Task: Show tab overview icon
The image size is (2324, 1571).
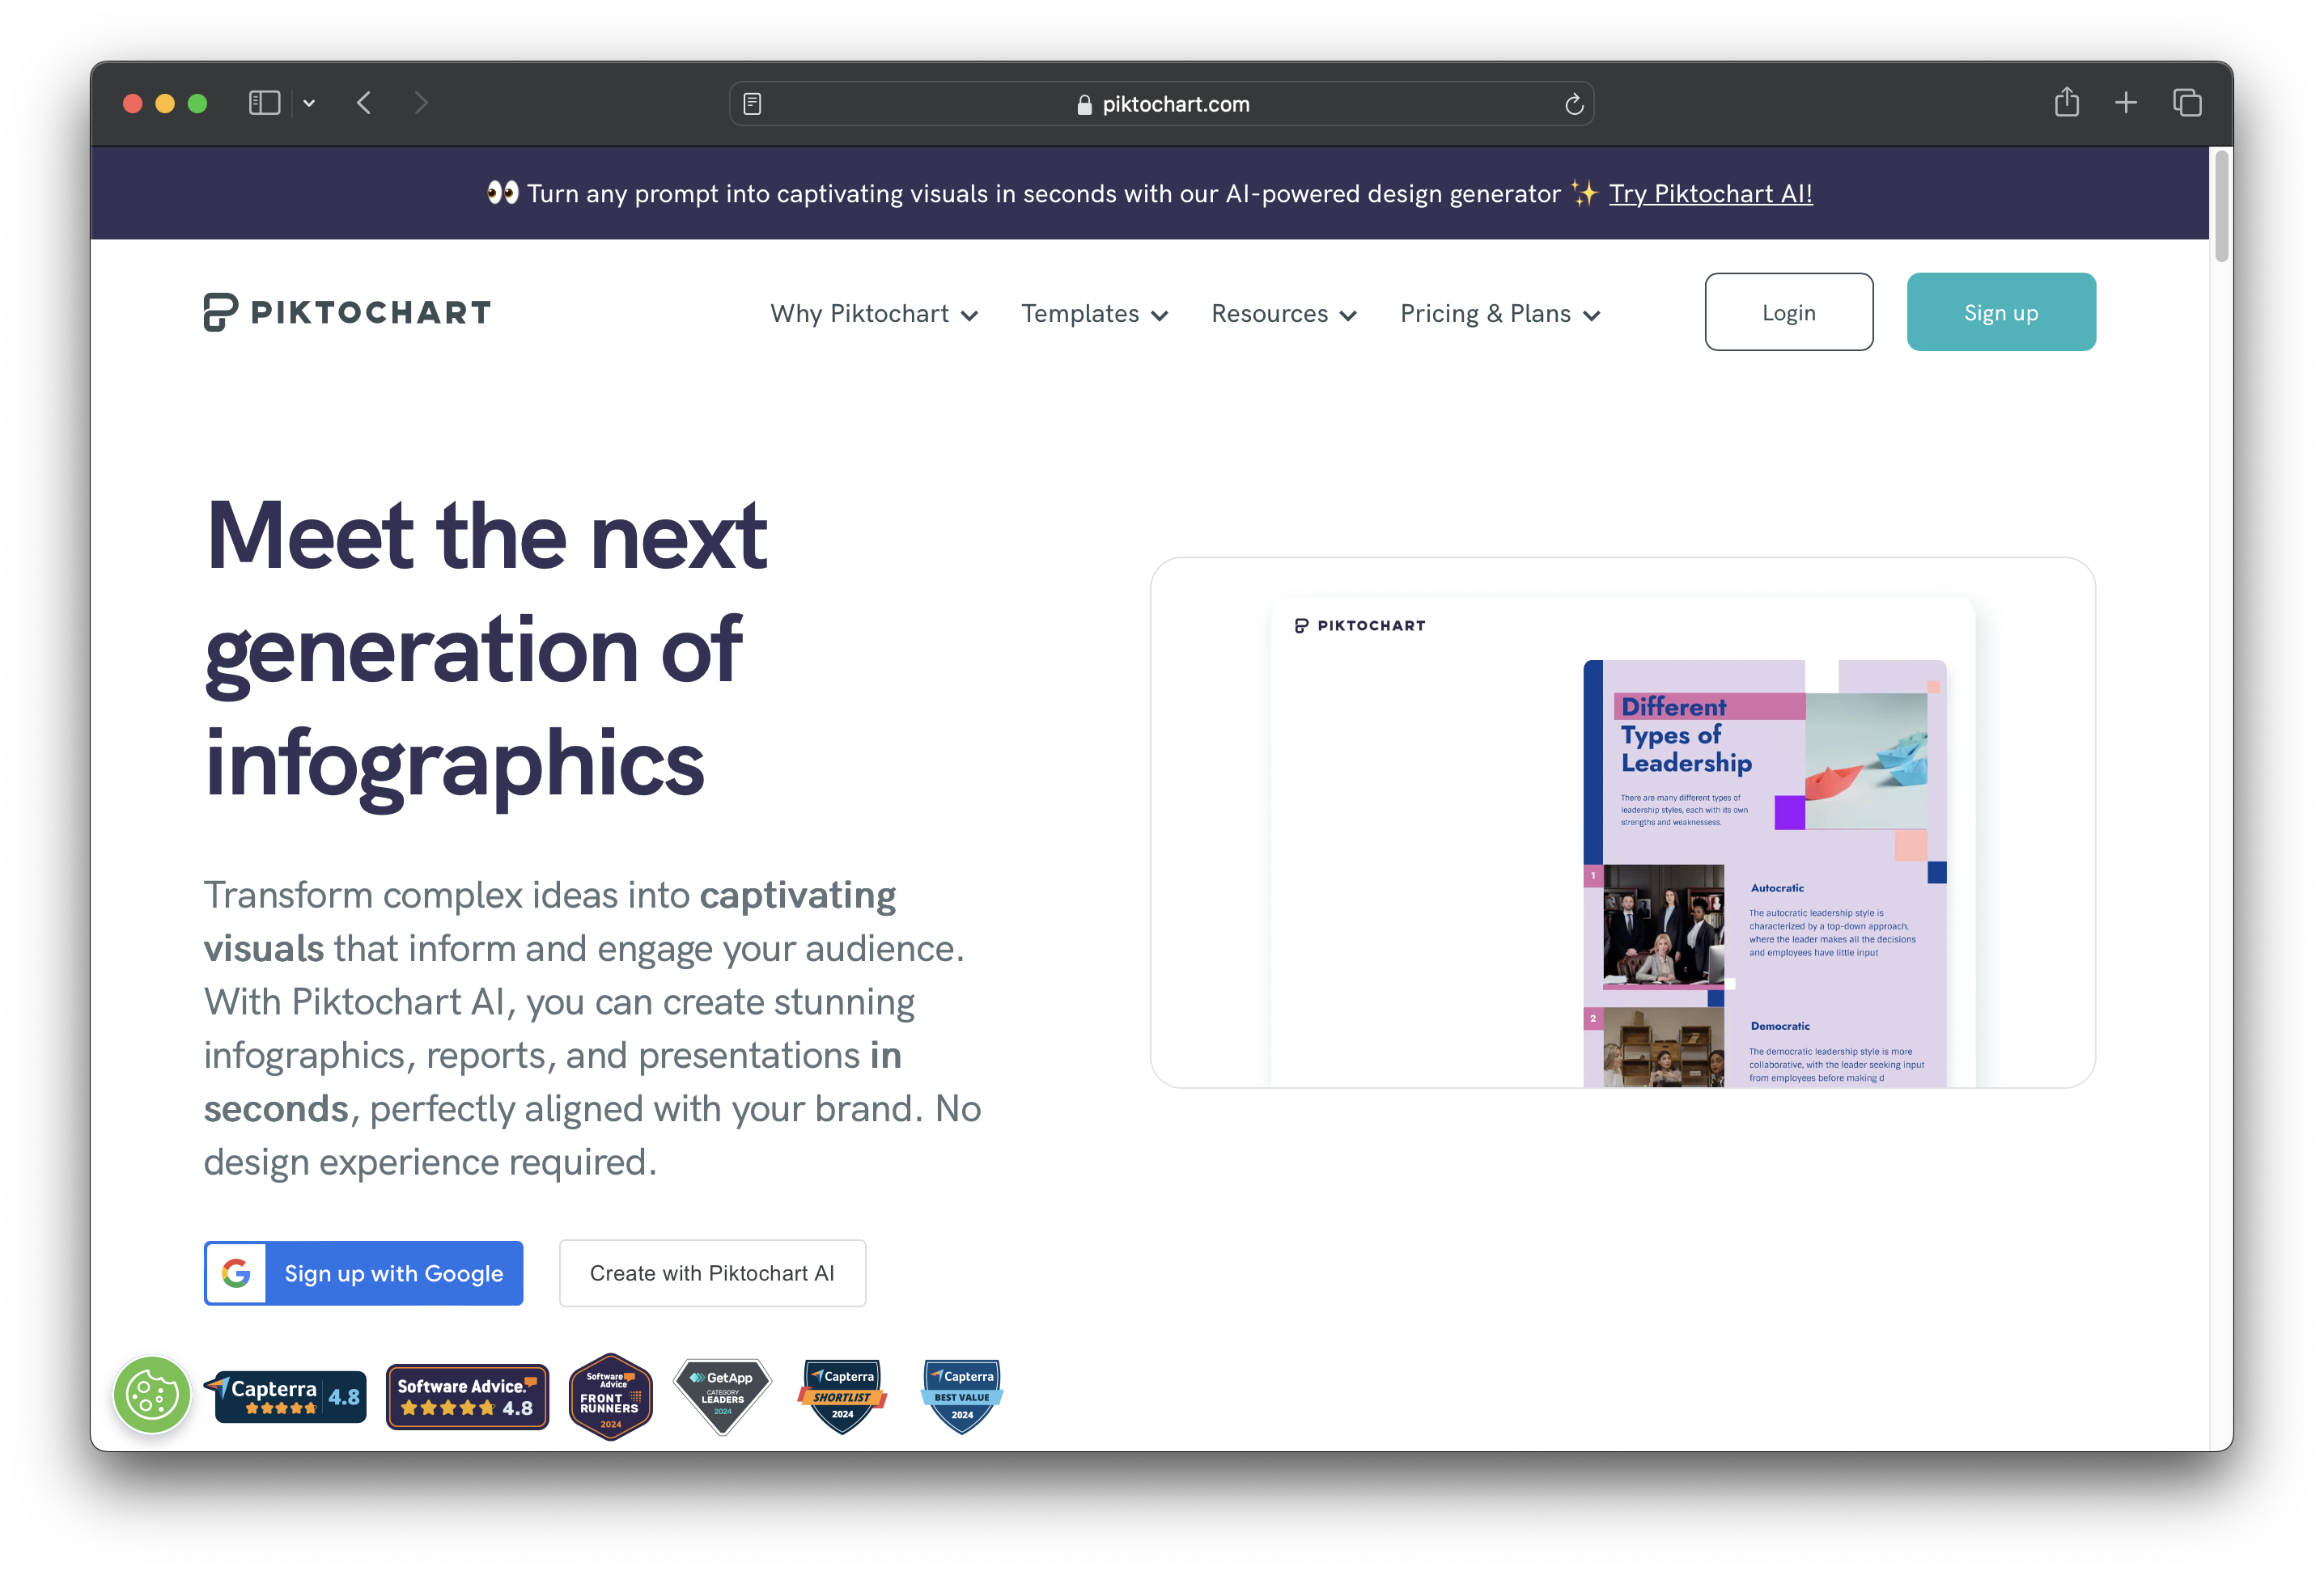Action: click(x=2186, y=103)
